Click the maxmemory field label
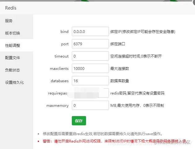This screenshot has width=195, height=149. [x=58, y=106]
